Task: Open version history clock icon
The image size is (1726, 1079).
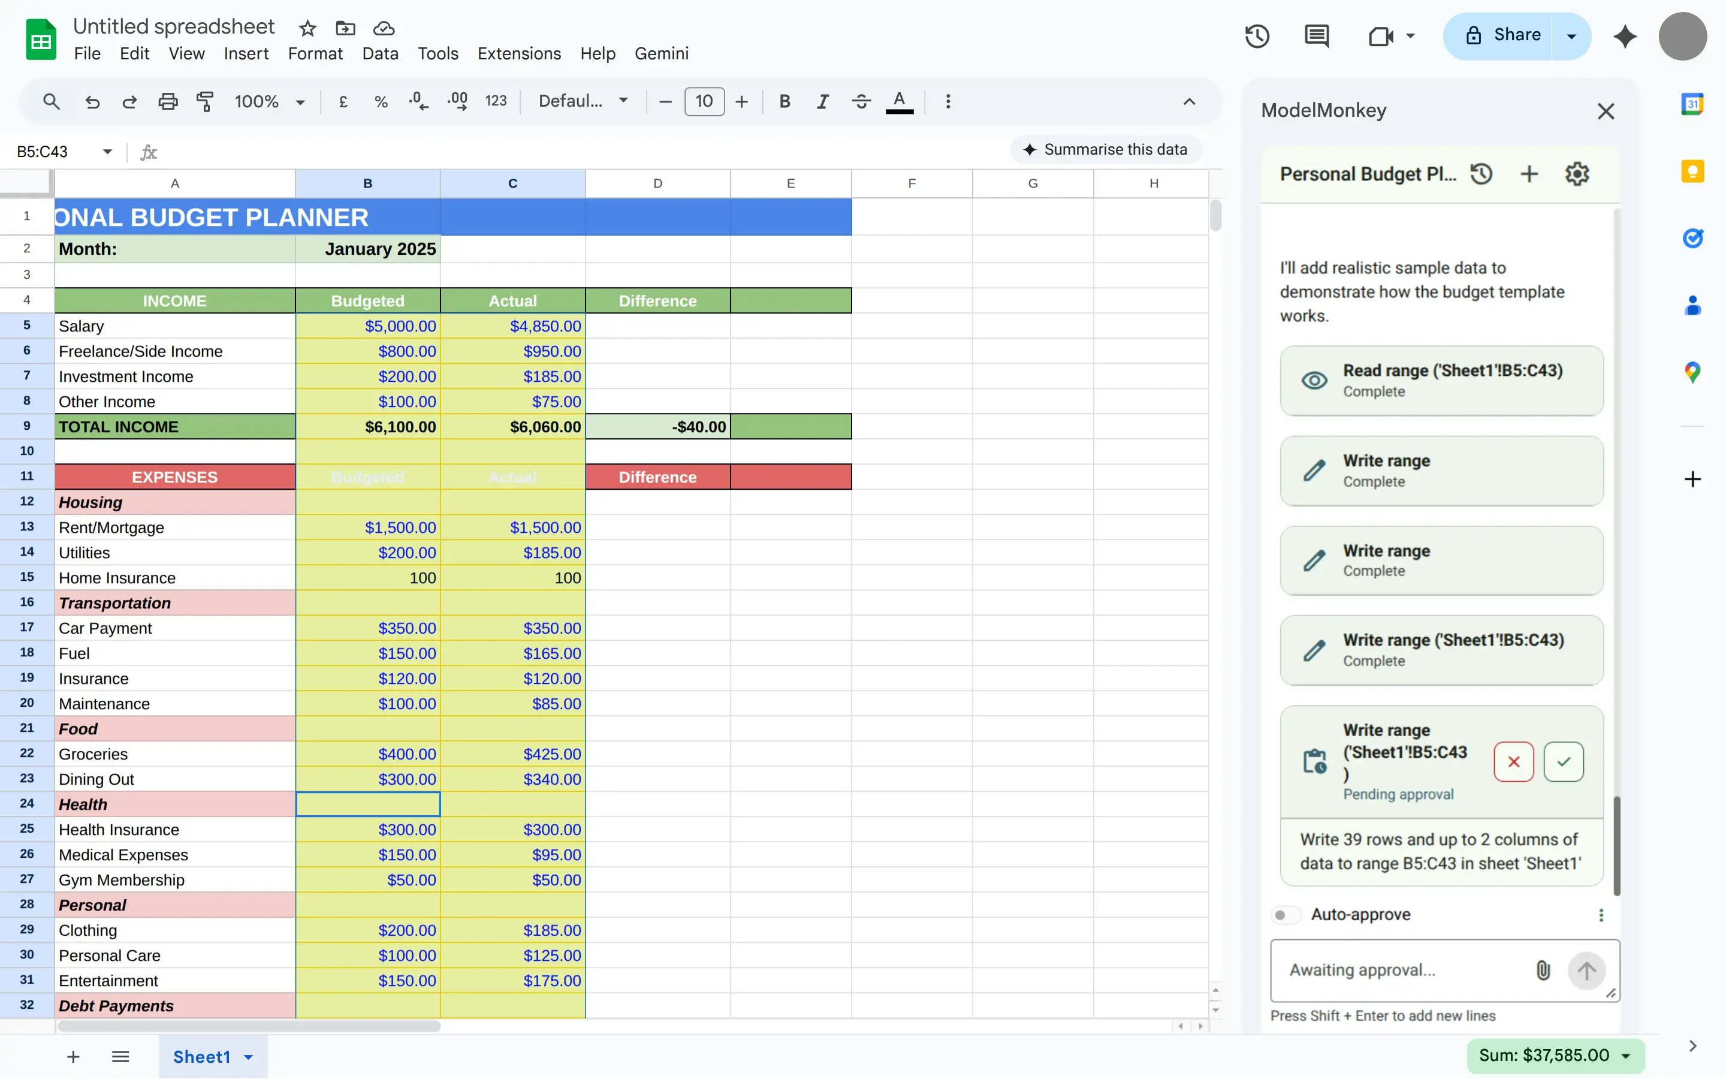Action: (x=1257, y=36)
